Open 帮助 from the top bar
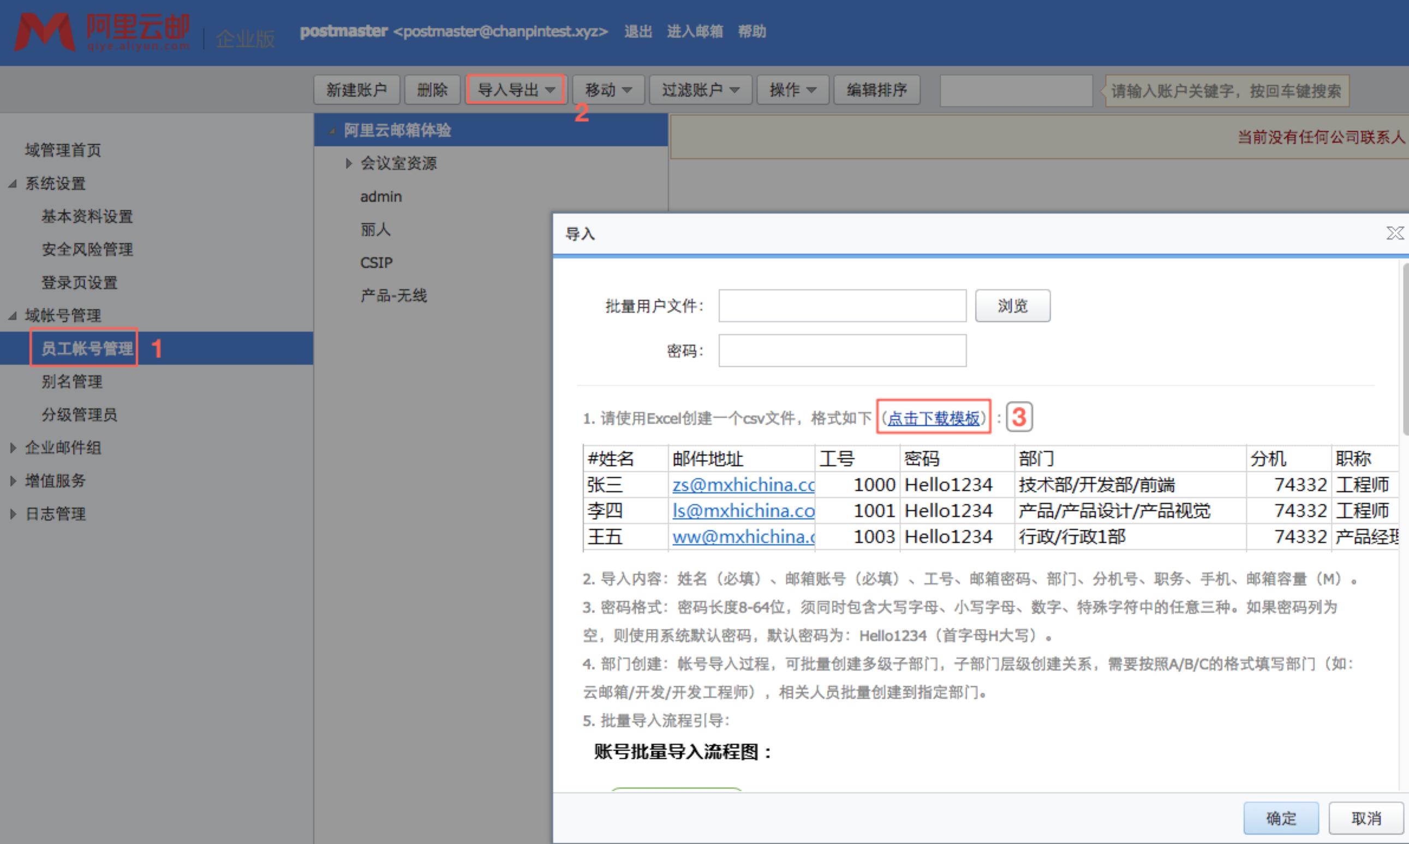This screenshot has width=1409, height=844. pyautogui.click(x=754, y=31)
